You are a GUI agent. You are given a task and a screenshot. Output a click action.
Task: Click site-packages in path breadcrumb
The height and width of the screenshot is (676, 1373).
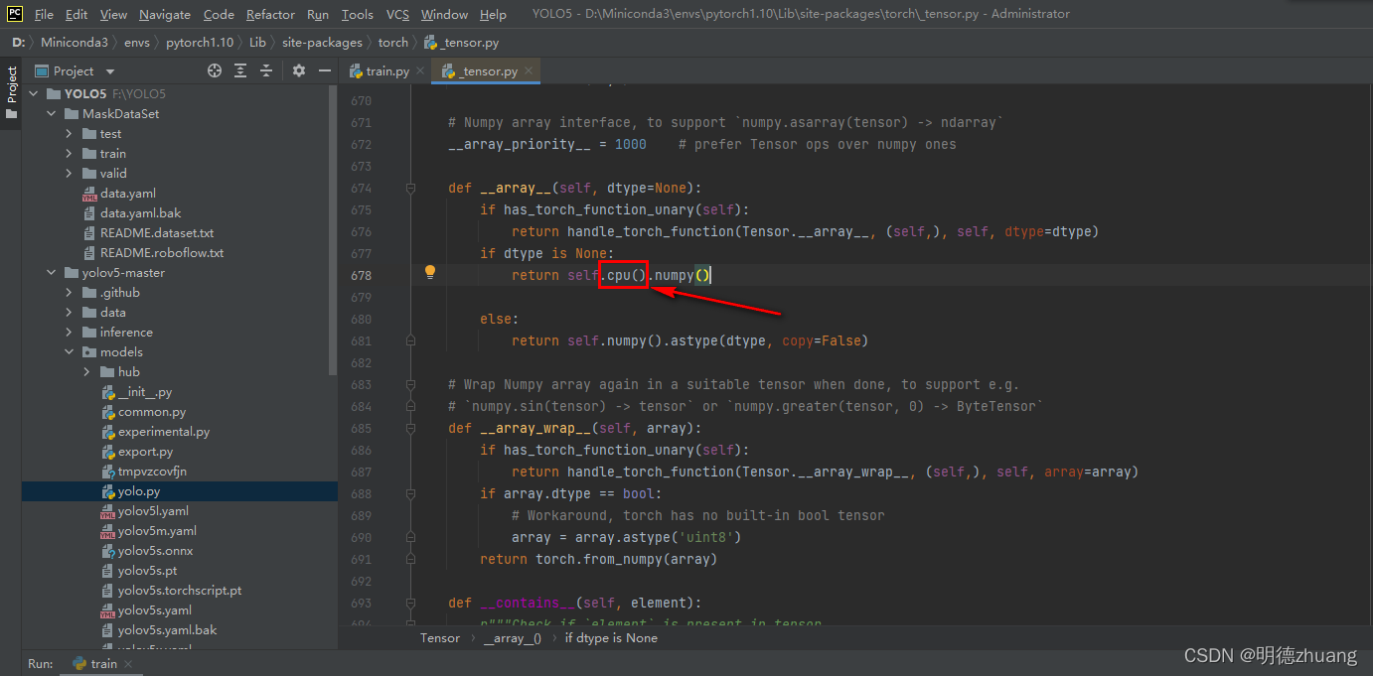[x=321, y=42]
